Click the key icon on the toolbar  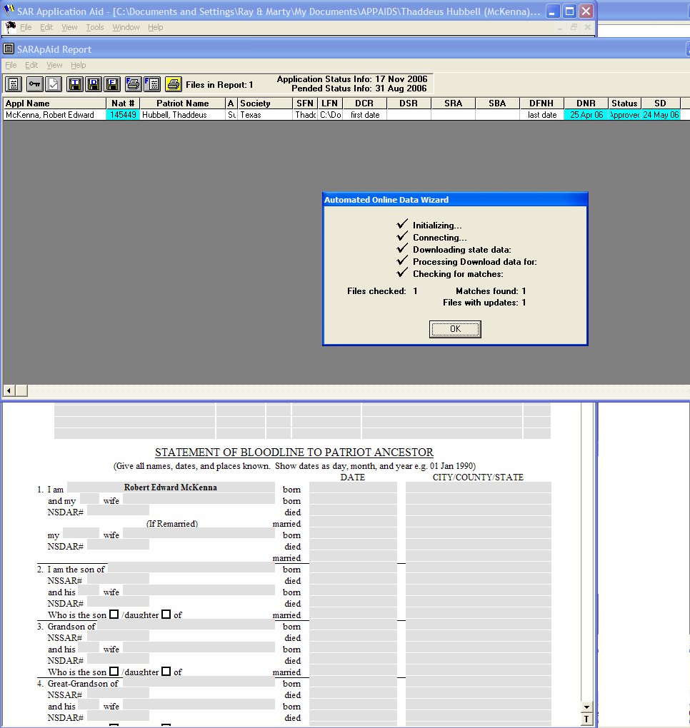34,84
